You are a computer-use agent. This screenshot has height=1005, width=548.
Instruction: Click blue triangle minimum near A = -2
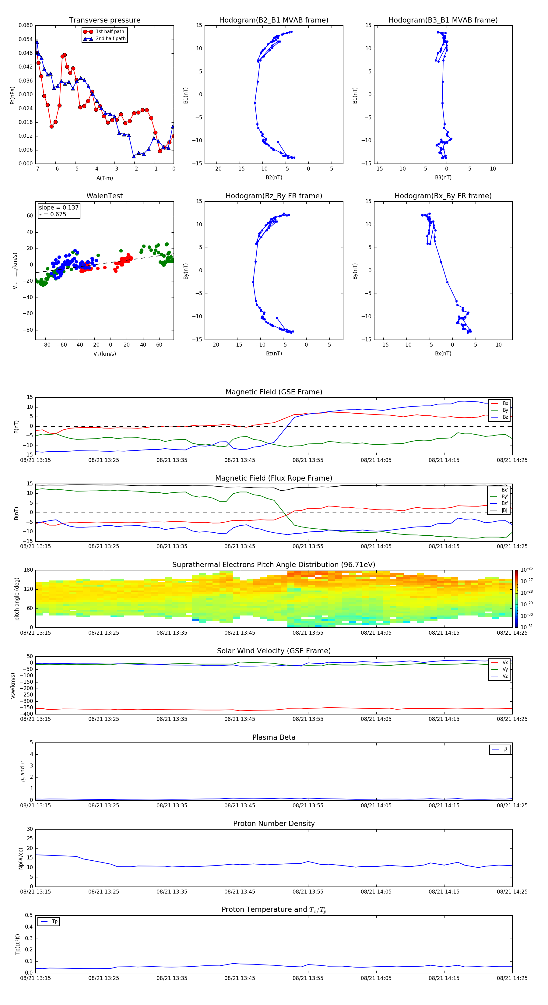(x=134, y=157)
